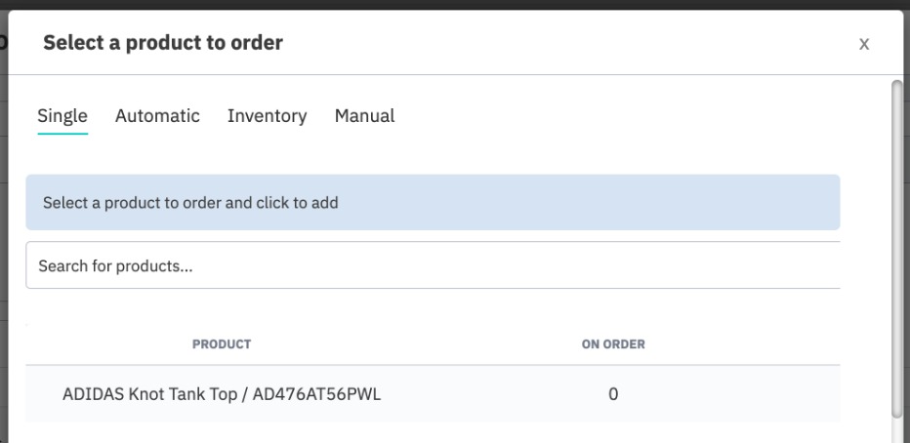Close the Select a product dialog
The height and width of the screenshot is (443, 910).
point(863,44)
